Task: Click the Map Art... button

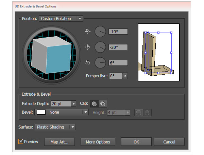Action: click(x=60, y=142)
